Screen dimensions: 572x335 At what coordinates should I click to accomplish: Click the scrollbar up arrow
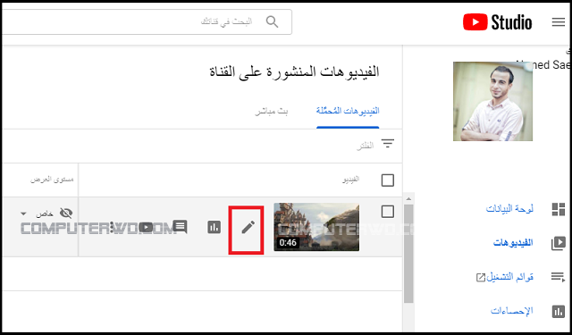point(408,198)
